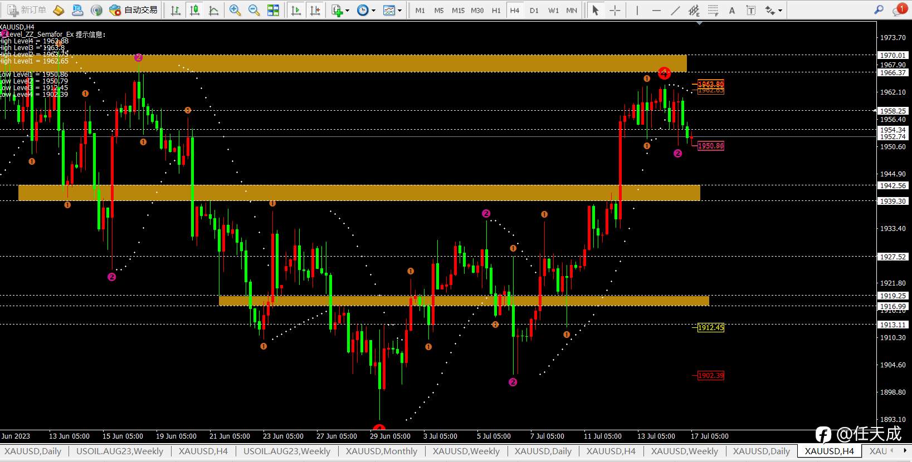Select the W1 timeframe
This screenshot has height=462, width=912.
(x=553, y=11)
